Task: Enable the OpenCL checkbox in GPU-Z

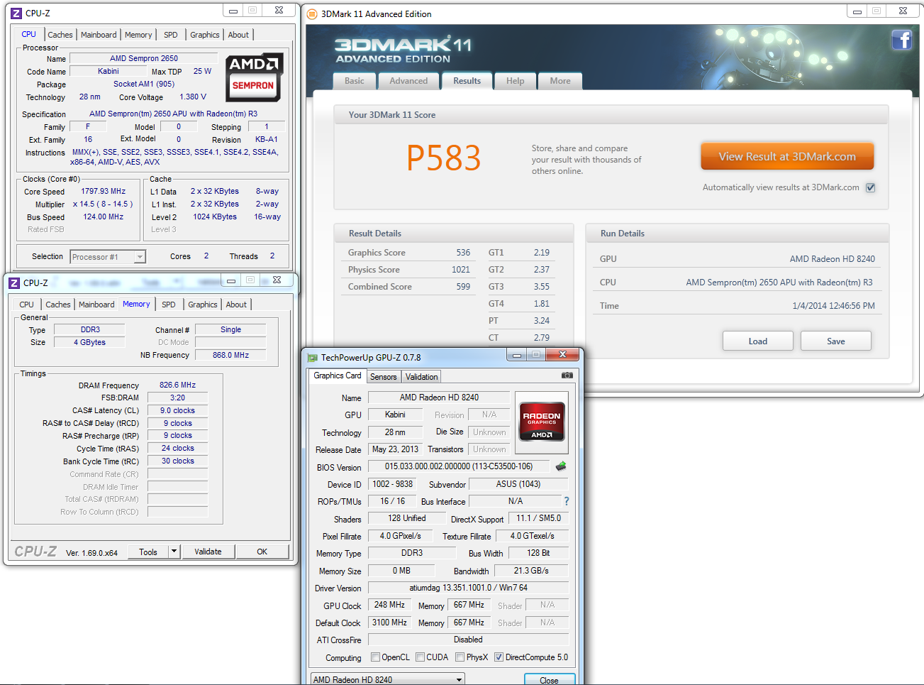Action: (376, 657)
